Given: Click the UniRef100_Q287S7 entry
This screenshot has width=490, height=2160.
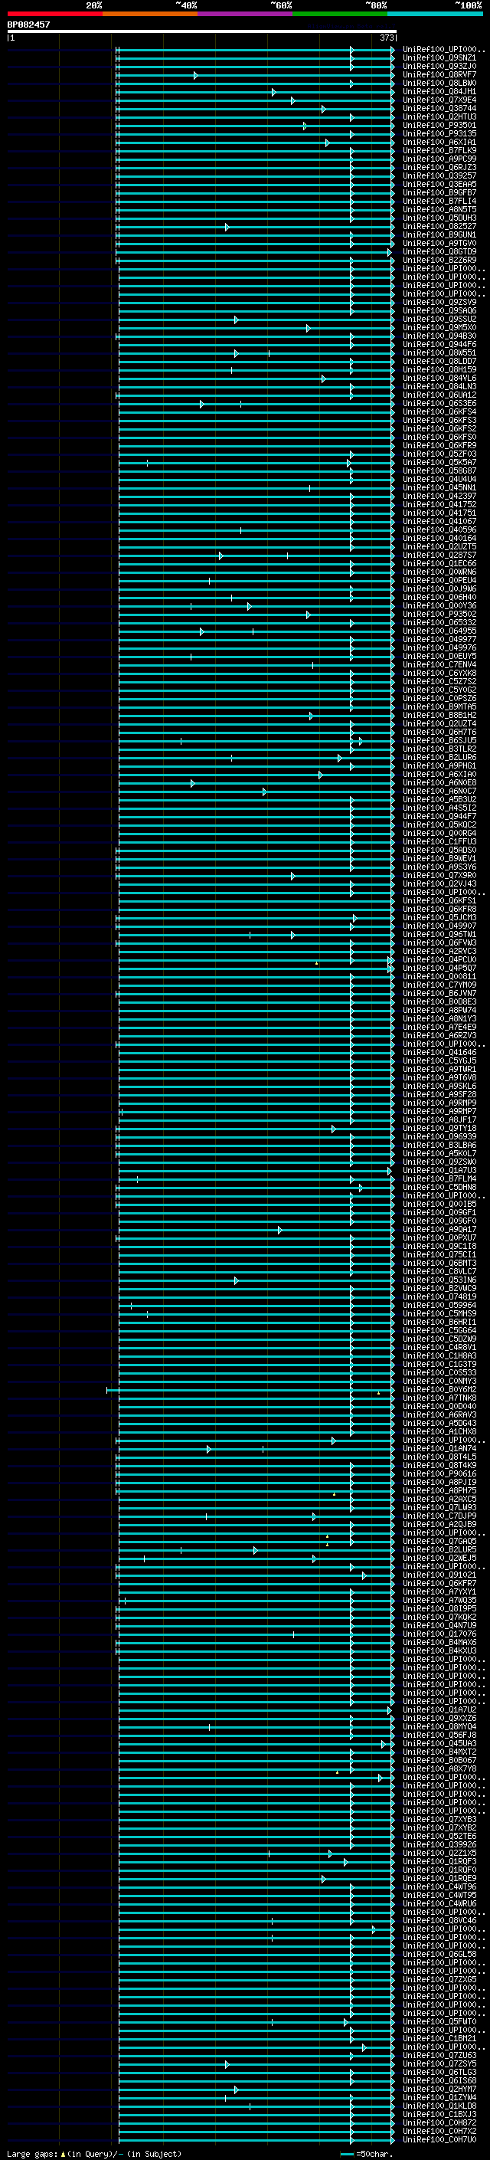Looking at the screenshot, I should [x=439, y=555].
